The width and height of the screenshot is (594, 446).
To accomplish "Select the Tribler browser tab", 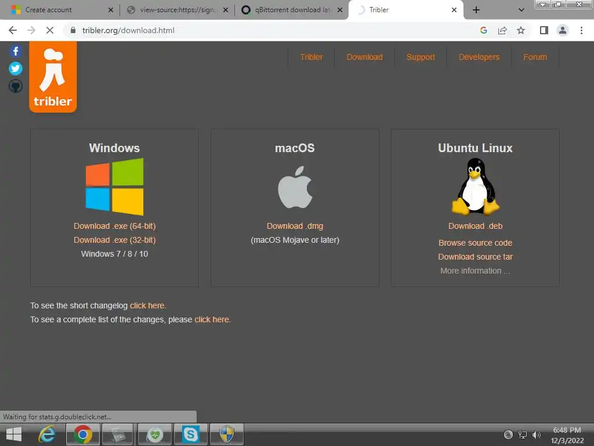I will (x=405, y=10).
